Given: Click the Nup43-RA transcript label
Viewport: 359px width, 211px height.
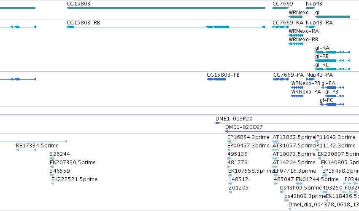Looking at the screenshot, I should pyautogui.click(x=319, y=23).
